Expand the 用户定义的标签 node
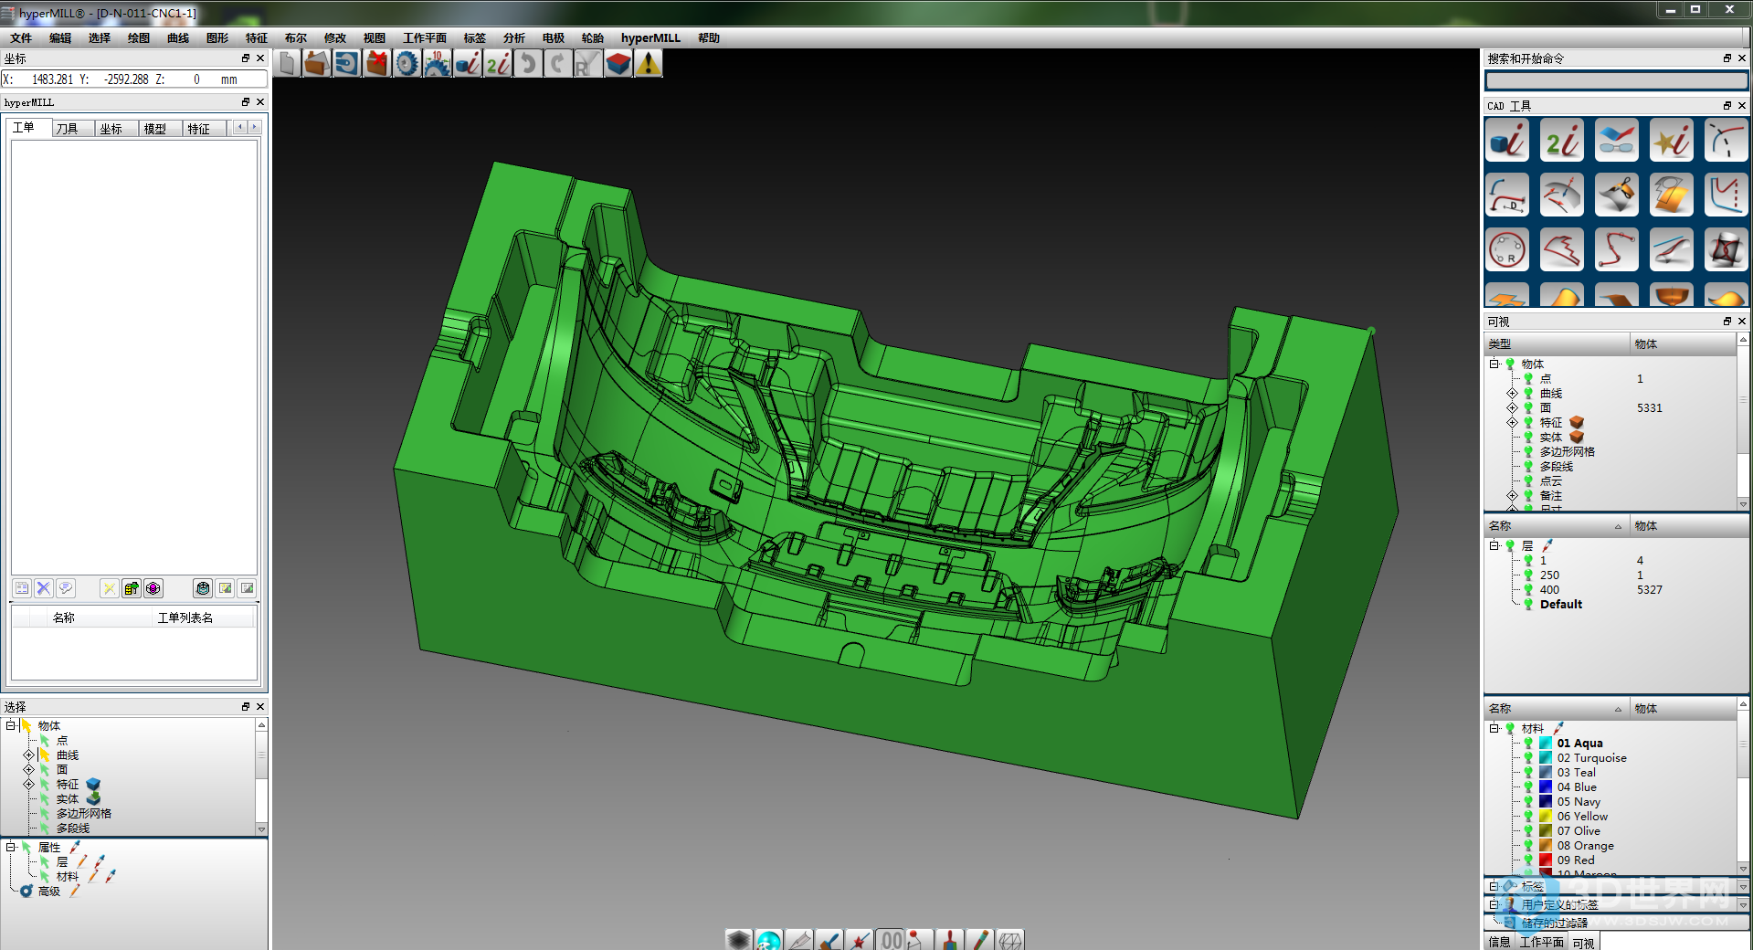 click(x=1494, y=904)
